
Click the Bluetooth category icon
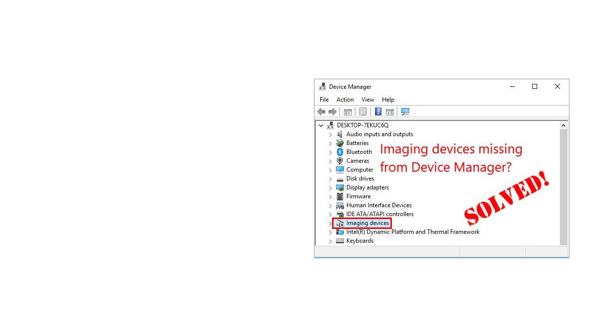pos(340,152)
